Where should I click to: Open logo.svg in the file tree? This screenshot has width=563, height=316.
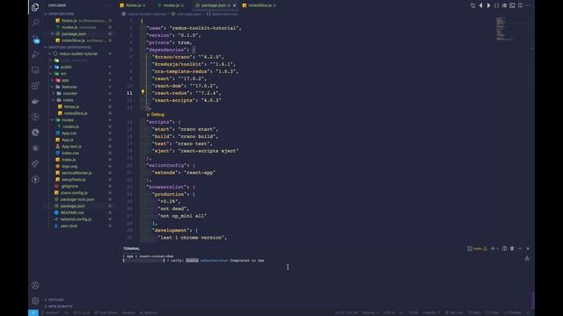pos(69,166)
